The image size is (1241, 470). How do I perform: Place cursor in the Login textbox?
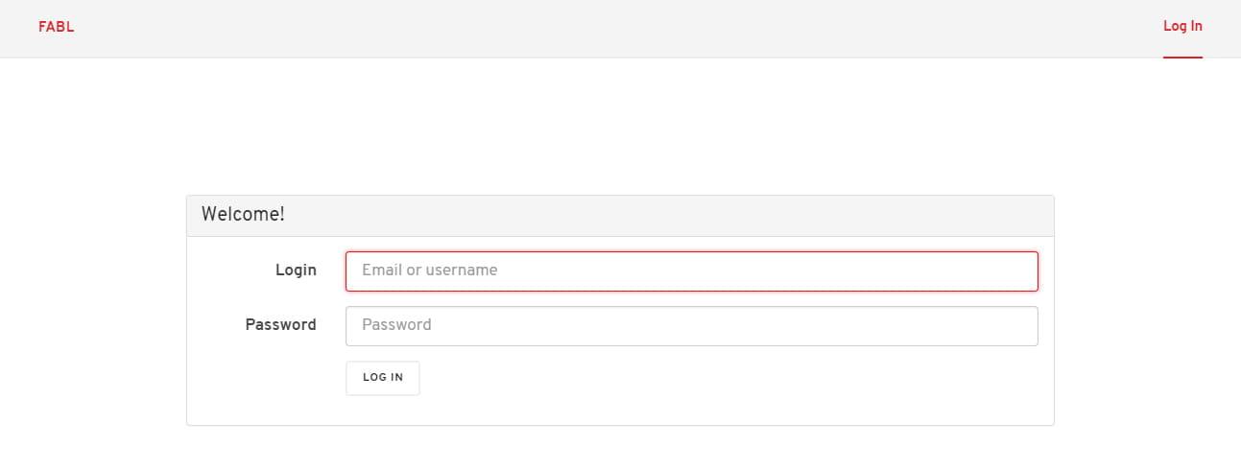[x=691, y=270]
